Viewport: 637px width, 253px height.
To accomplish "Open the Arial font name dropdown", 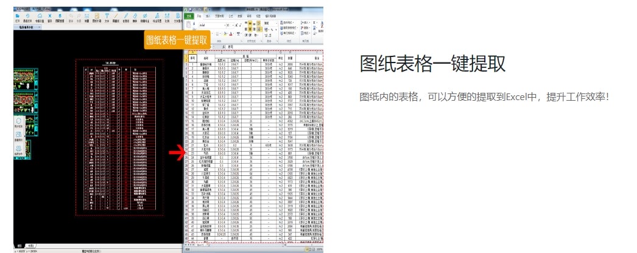I will coord(225,25).
